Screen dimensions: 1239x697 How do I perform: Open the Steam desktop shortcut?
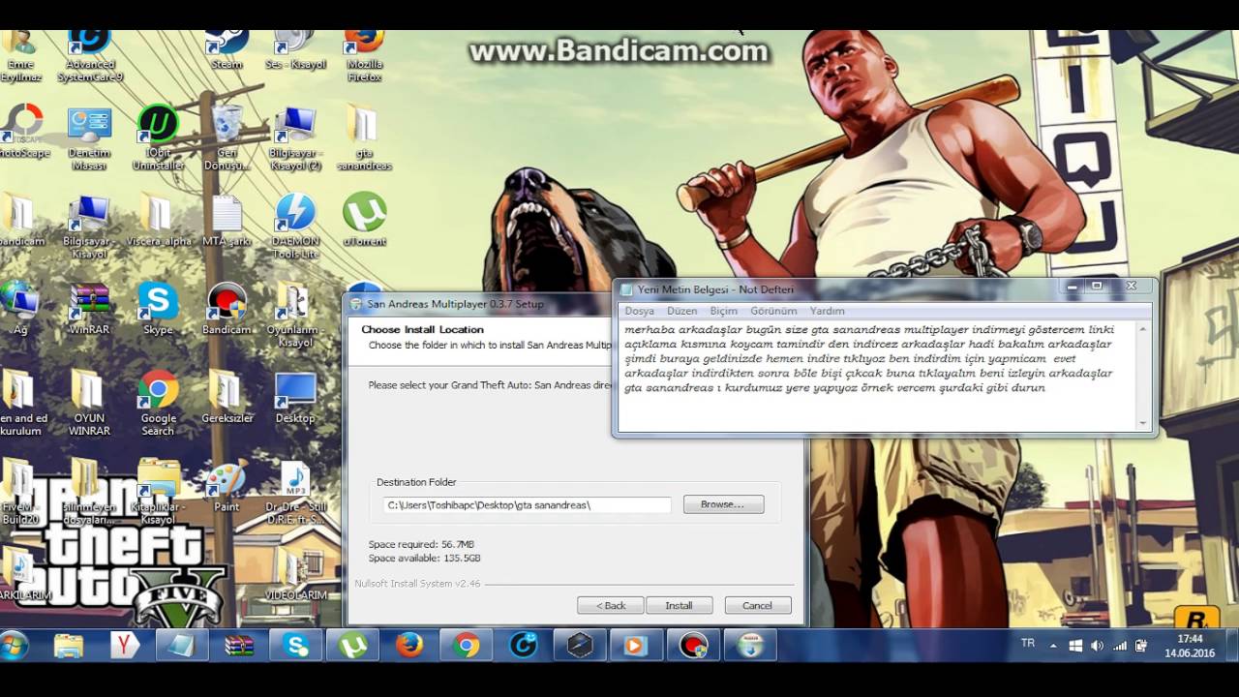227,50
